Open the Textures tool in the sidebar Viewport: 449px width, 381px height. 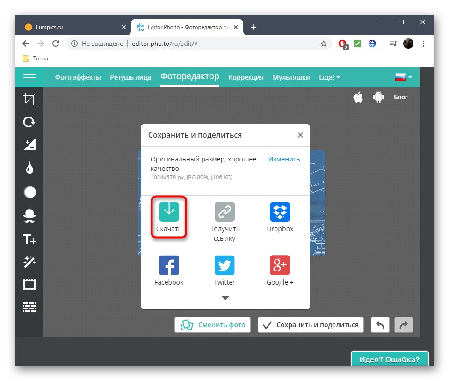click(29, 307)
